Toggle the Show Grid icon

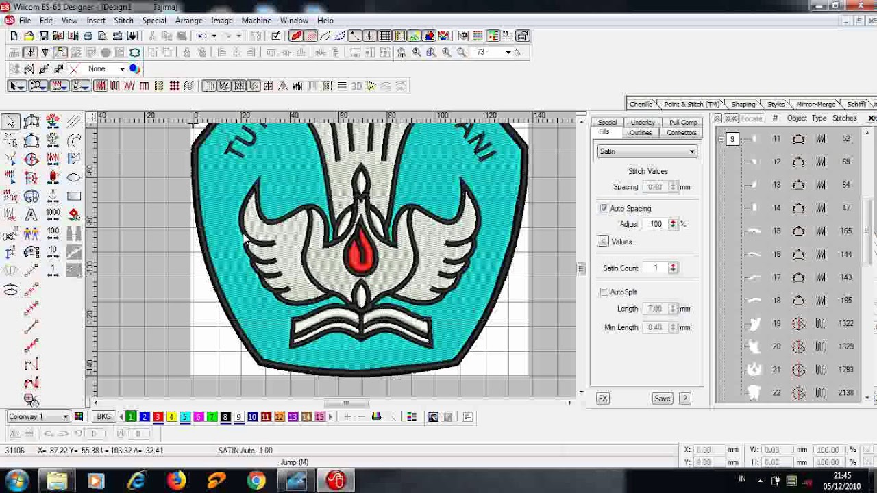click(386, 36)
